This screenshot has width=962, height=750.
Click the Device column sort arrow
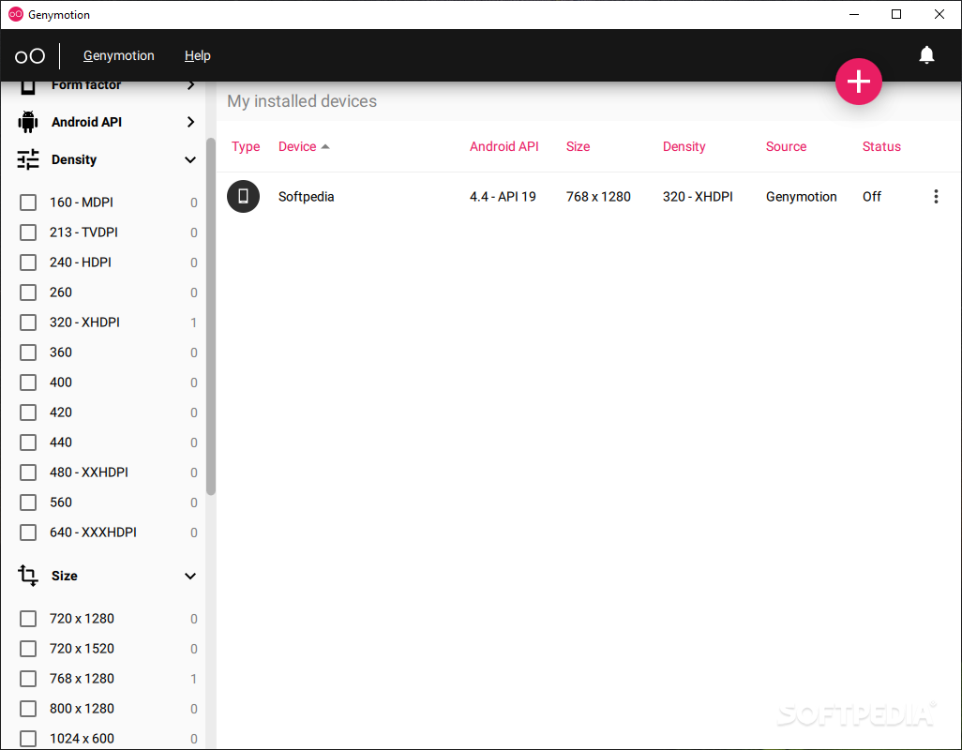tap(325, 146)
